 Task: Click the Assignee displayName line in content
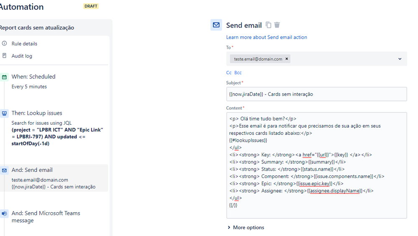coord(301,191)
